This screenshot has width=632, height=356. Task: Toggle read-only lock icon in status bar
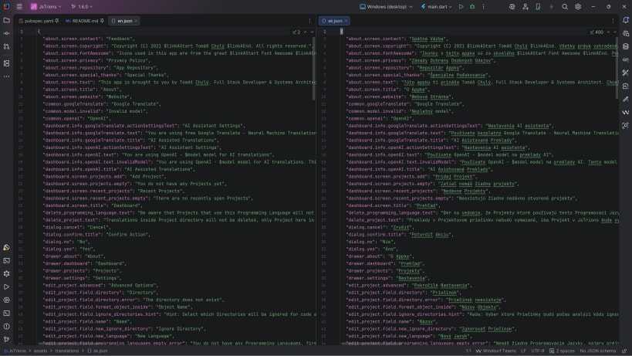[624, 351]
